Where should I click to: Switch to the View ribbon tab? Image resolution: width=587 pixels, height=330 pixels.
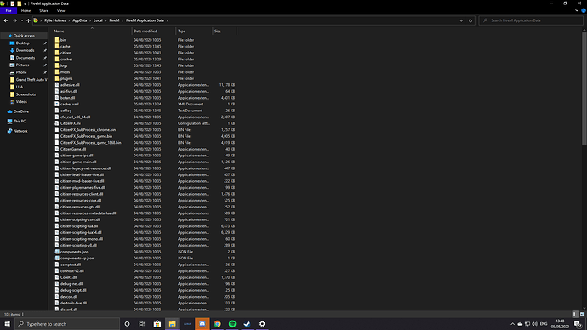coord(60,11)
